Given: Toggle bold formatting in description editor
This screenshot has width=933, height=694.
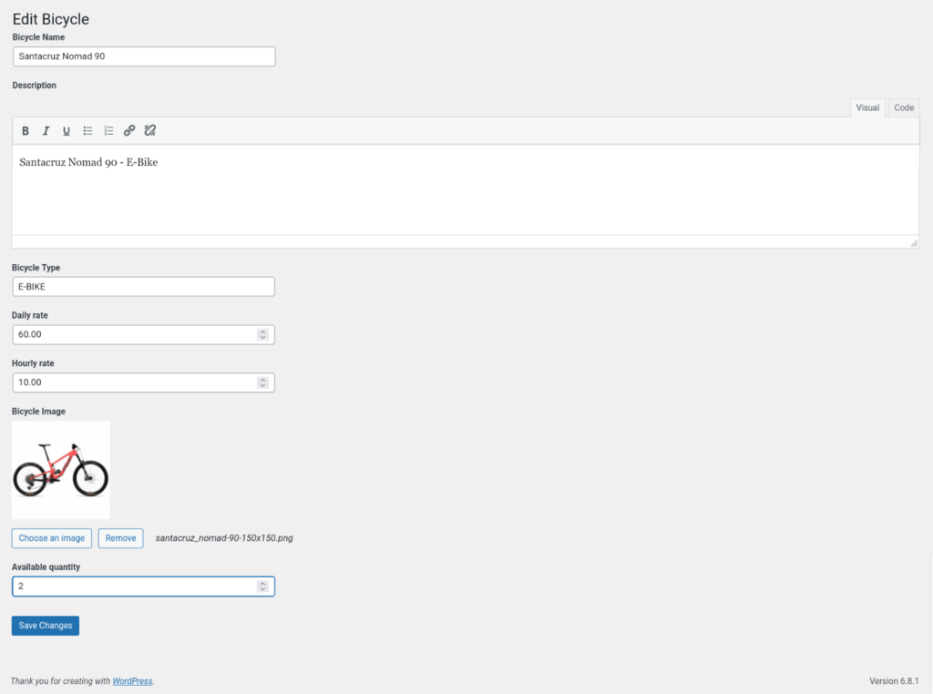Looking at the screenshot, I should point(26,131).
